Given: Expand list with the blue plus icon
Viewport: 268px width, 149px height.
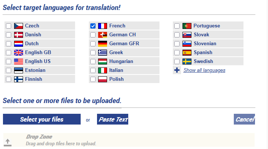Looking at the screenshot, I should tap(177, 70).
